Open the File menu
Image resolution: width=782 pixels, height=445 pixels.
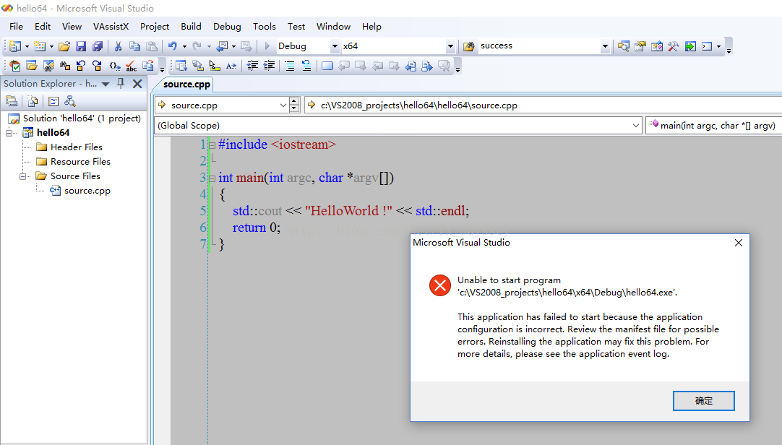[x=16, y=27]
